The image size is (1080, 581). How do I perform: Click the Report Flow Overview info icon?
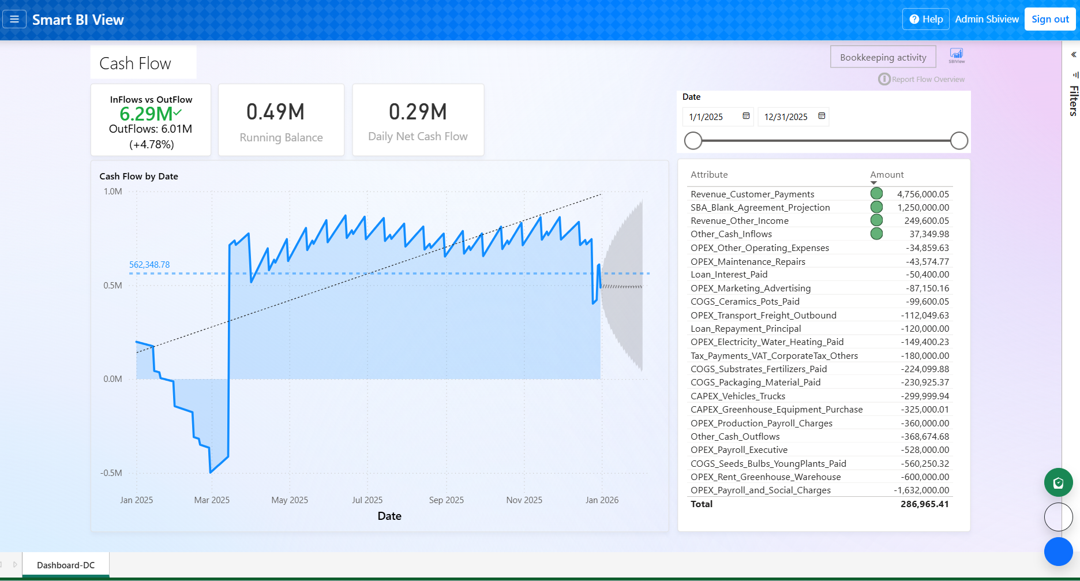click(x=883, y=79)
